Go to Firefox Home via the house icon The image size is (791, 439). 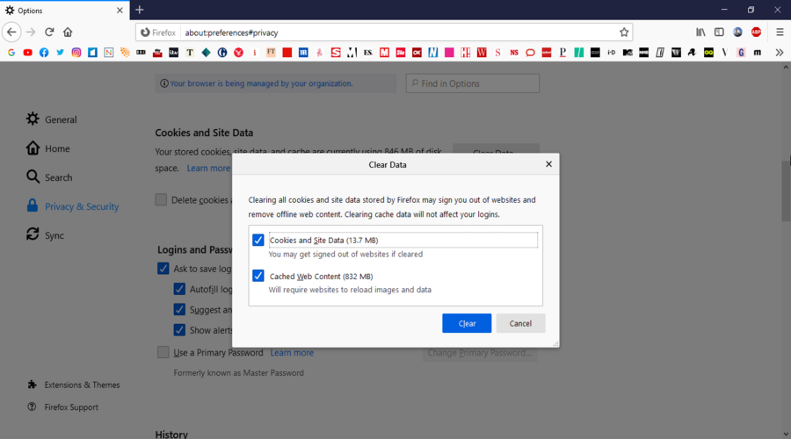pos(68,32)
